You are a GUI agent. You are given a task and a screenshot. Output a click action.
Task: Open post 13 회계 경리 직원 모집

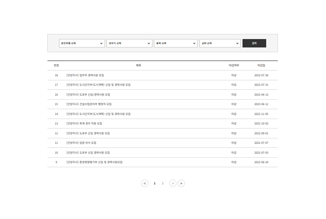pyautogui.click(x=84, y=123)
